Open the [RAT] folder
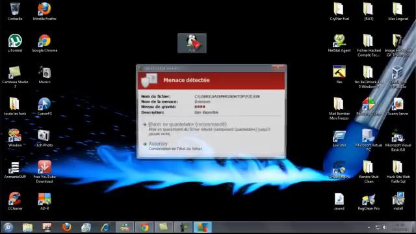 (369, 12)
